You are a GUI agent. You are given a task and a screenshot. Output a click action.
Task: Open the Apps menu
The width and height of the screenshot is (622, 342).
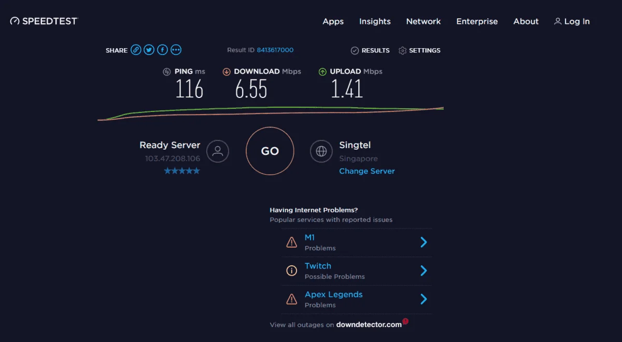(x=333, y=21)
